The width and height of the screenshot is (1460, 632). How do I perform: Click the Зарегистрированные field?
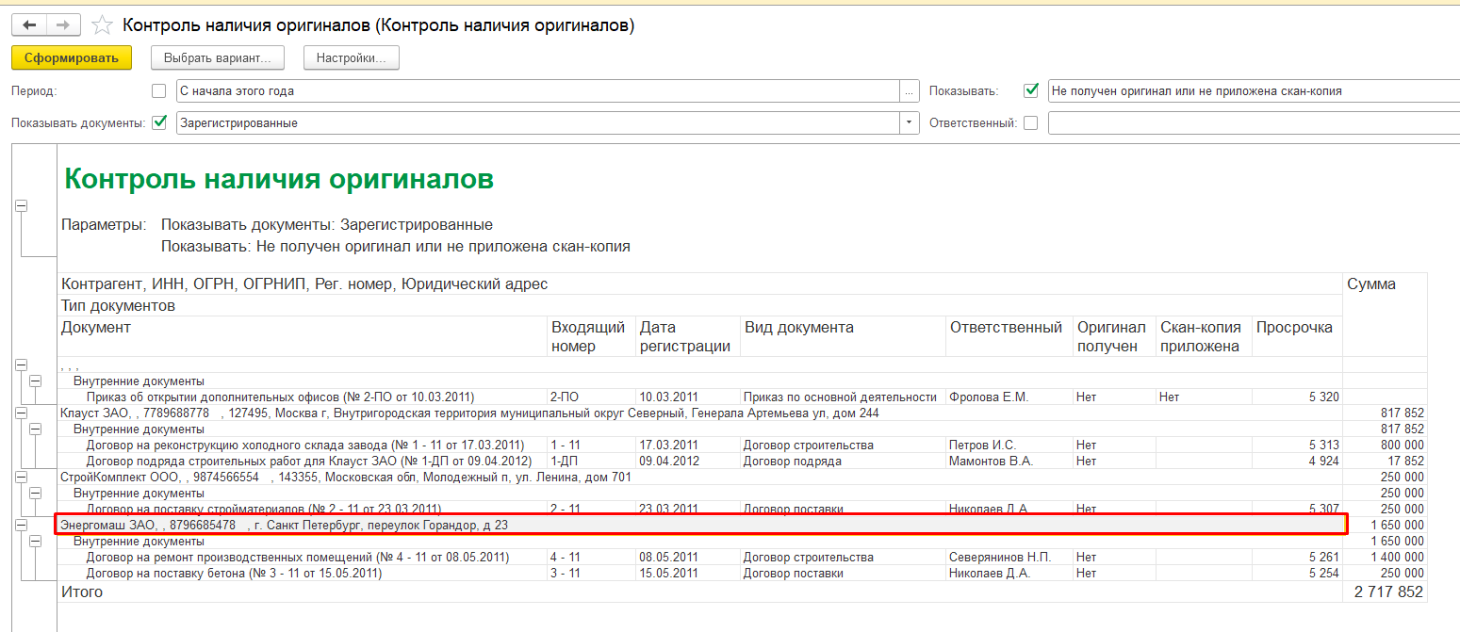click(537, 123)
